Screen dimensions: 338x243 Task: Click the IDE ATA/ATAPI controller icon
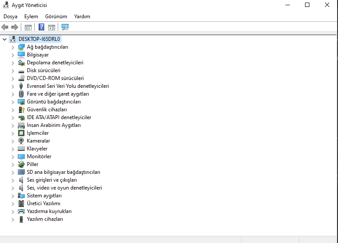[x=21, y=117]
